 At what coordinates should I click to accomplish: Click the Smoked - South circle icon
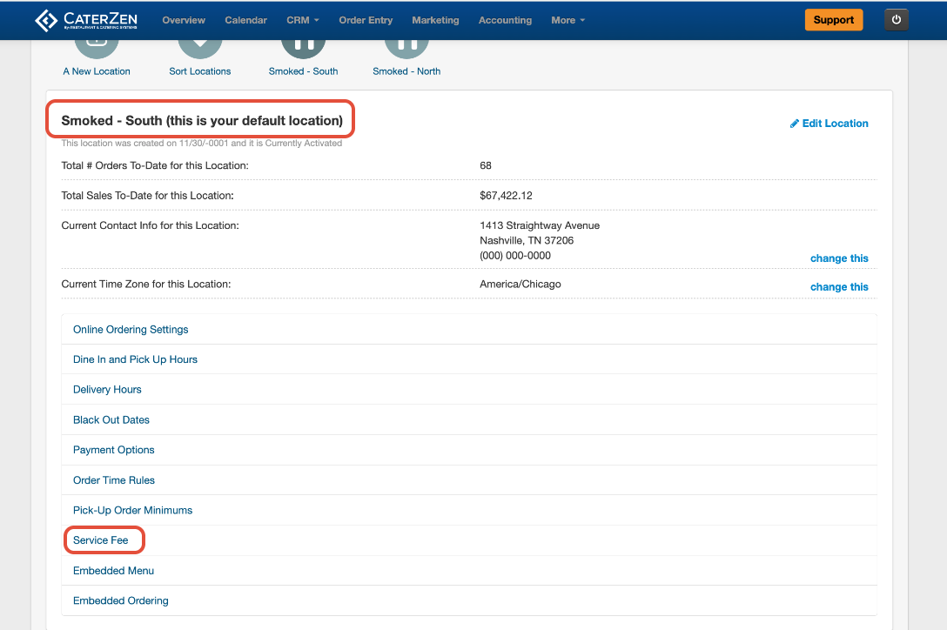point(303,49)
